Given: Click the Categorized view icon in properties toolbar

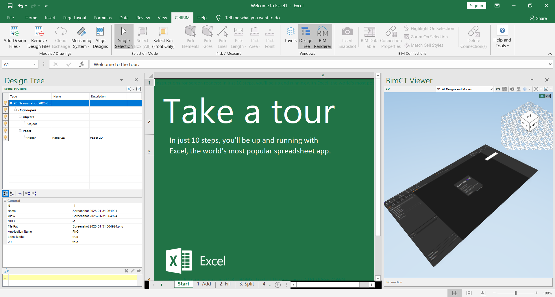Looking at the screenshot, I should pos(5,193).
